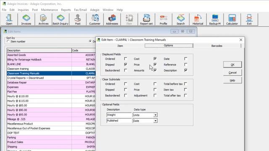The image size is (269, 151).
Task: Toggle the Displayed Fields Ordered checkbox
Action: pyautogui.click(x=126, y=59)
